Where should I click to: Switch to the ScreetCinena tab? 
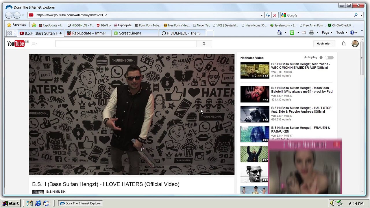(x=135, y=33)
